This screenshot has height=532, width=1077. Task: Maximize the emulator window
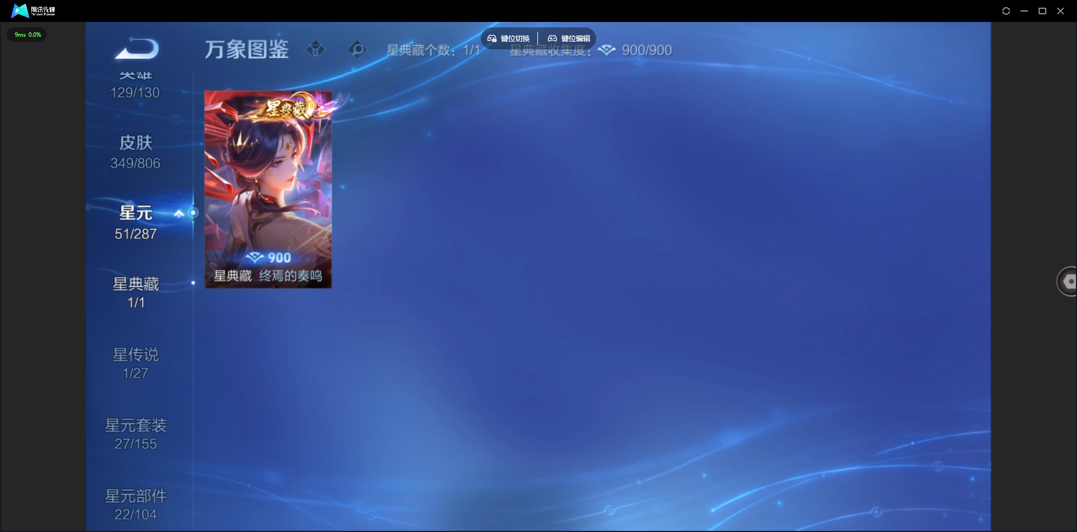(1042, 11)
